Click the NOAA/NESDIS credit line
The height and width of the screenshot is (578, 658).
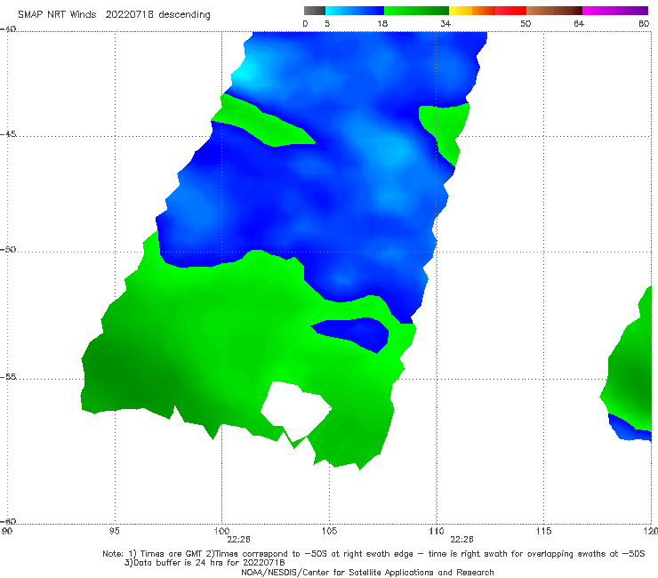(367, 573)
